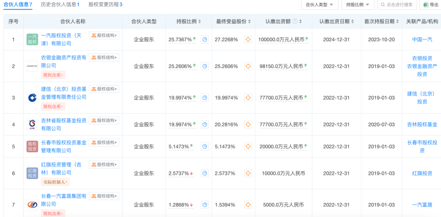
Task: Open the 合伙人类型 filter dropdown
Action: [x=320, y=5]
